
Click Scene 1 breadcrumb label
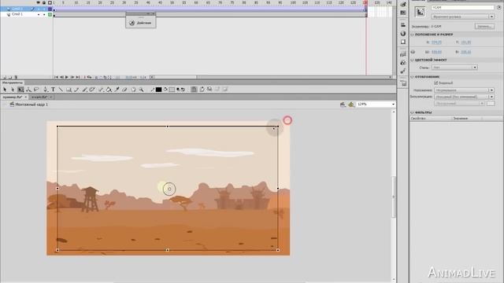coord(31,105)
